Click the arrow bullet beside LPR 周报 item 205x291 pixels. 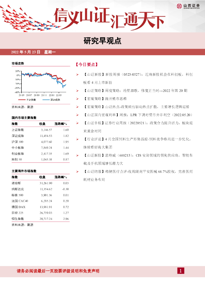[x=78, y=115]
